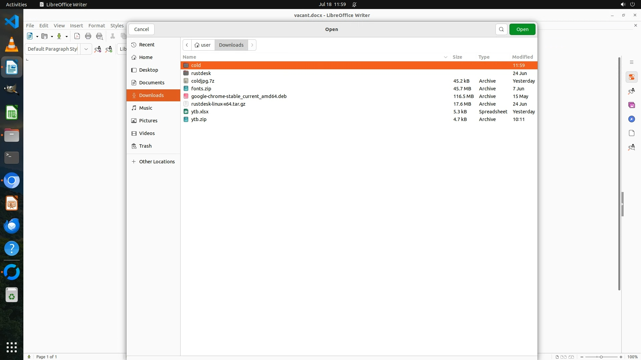Cancel the Open dialog

[x=141, y=29]
